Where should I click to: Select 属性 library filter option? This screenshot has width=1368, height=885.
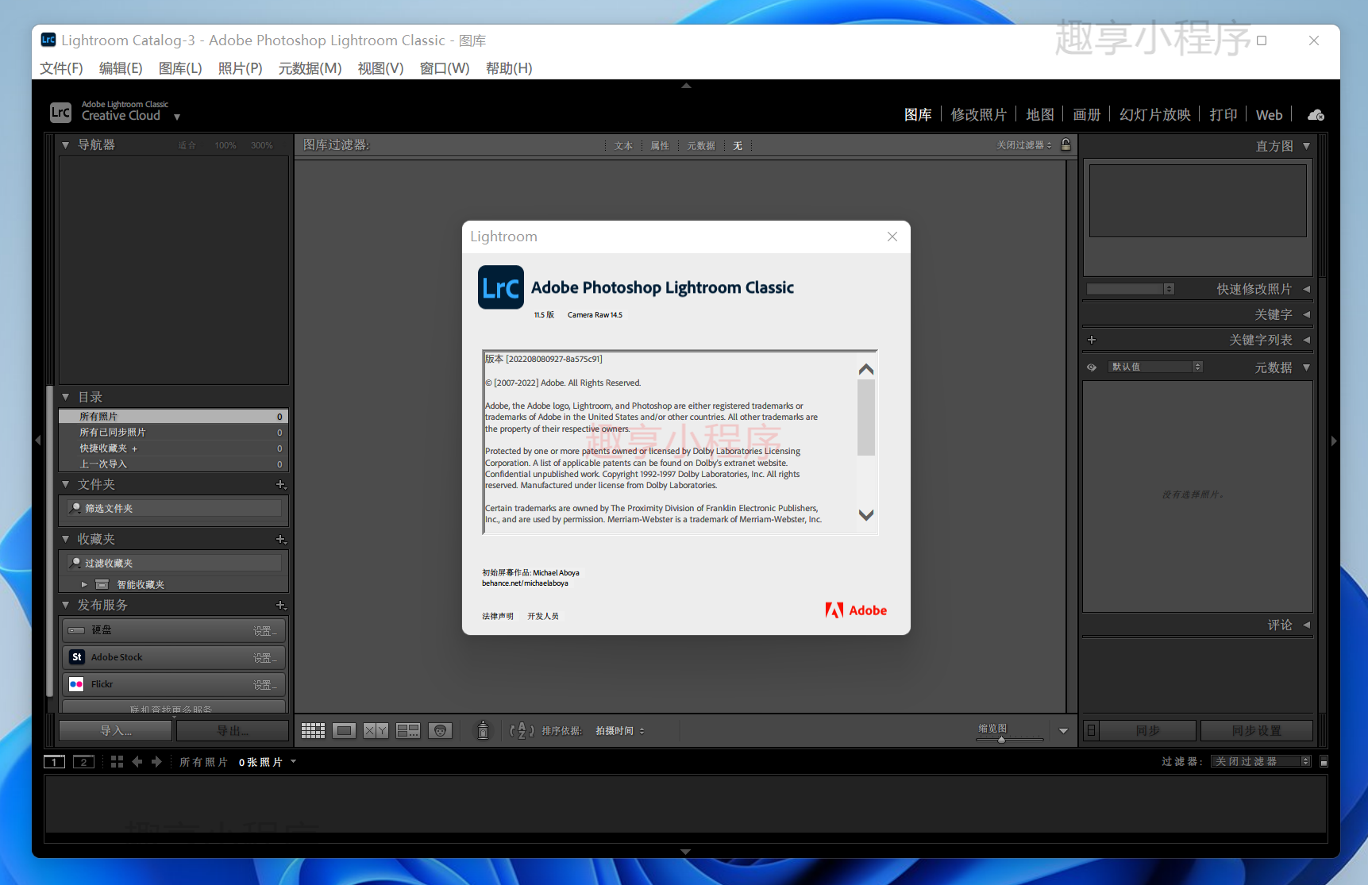[x=660, y=145]
